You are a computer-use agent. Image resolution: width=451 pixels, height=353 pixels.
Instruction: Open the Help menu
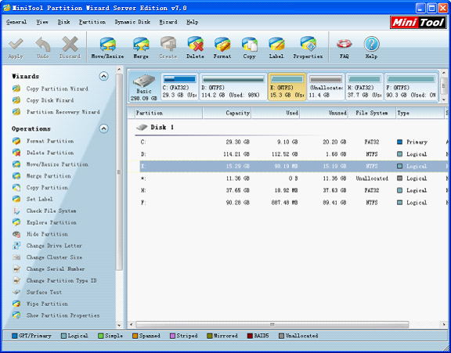point(192,22)
